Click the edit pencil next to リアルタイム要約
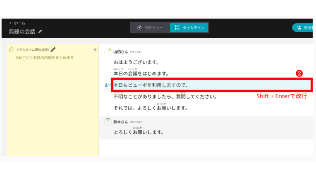316x177 pixels. click(x=53, y=49)
